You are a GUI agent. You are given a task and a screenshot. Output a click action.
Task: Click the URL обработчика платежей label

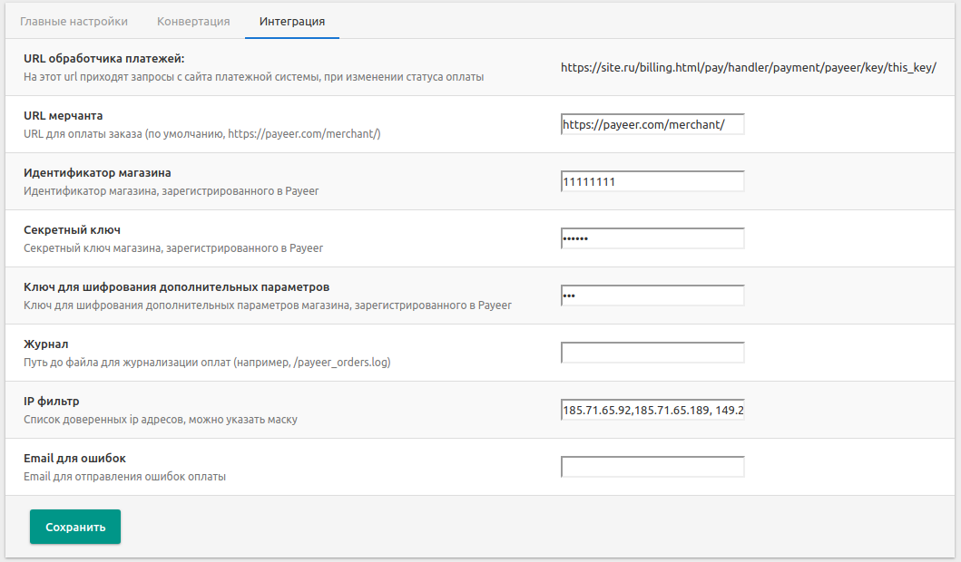[x=104, y=59]
